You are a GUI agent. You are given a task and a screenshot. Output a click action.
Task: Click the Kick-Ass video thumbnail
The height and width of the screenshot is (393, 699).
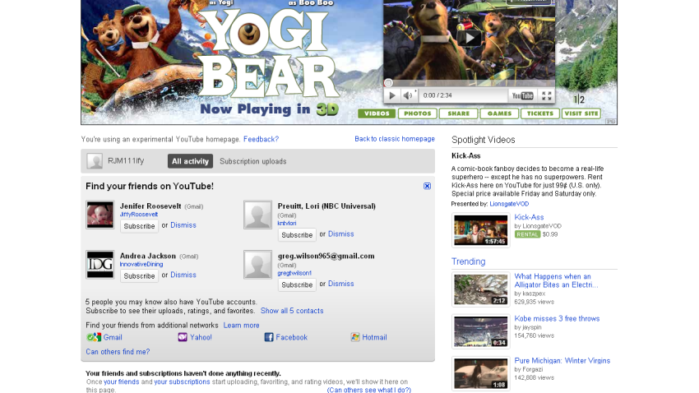click(x=480, y=230)
